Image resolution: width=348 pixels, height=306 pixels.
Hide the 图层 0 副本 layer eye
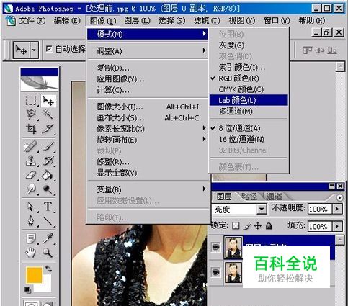[x=215, y=247]
